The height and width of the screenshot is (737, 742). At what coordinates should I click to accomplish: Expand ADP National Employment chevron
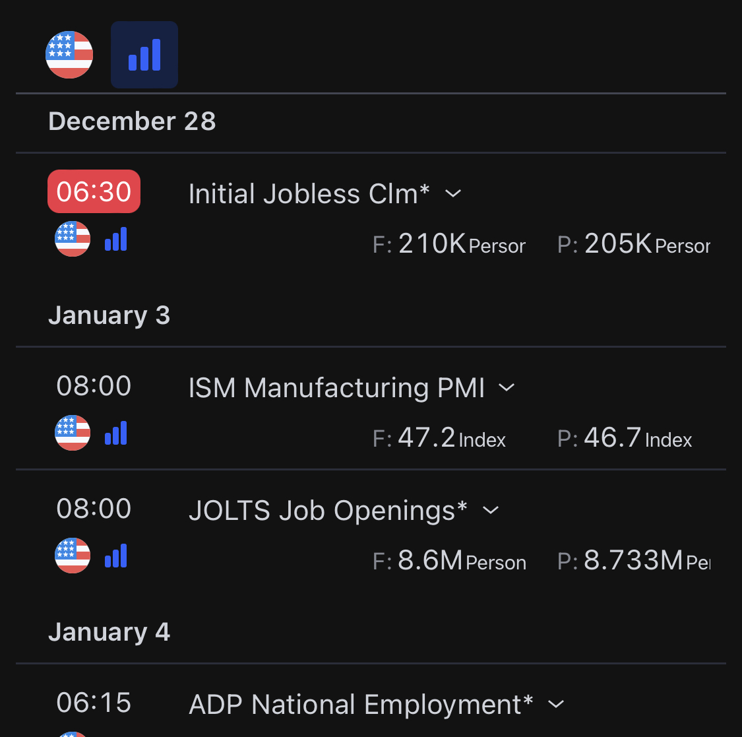click(556, 704)
